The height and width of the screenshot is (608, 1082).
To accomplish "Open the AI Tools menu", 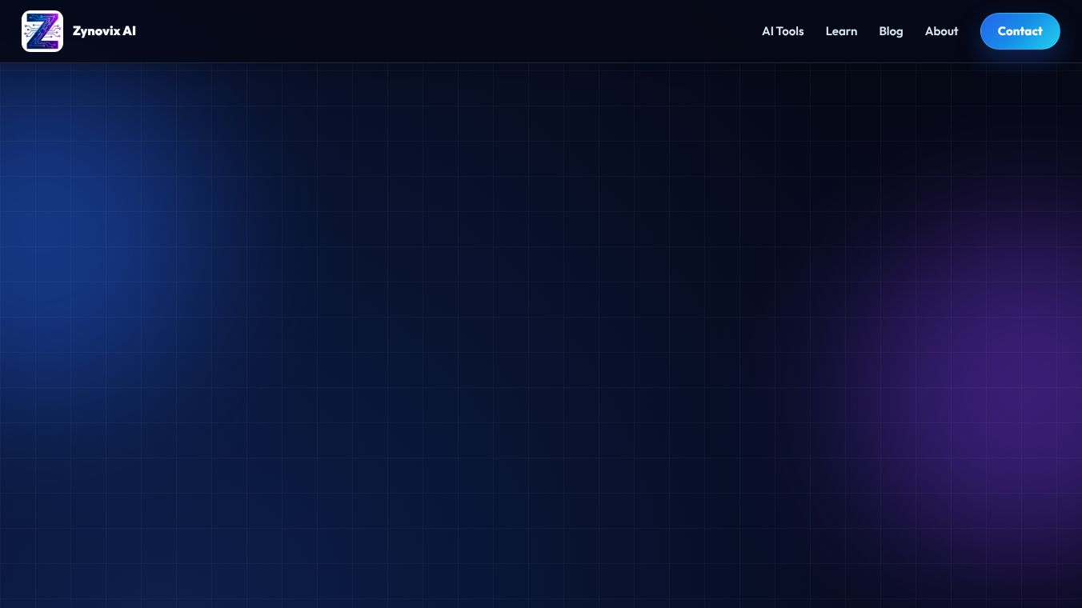I will [x=783, y=31].
